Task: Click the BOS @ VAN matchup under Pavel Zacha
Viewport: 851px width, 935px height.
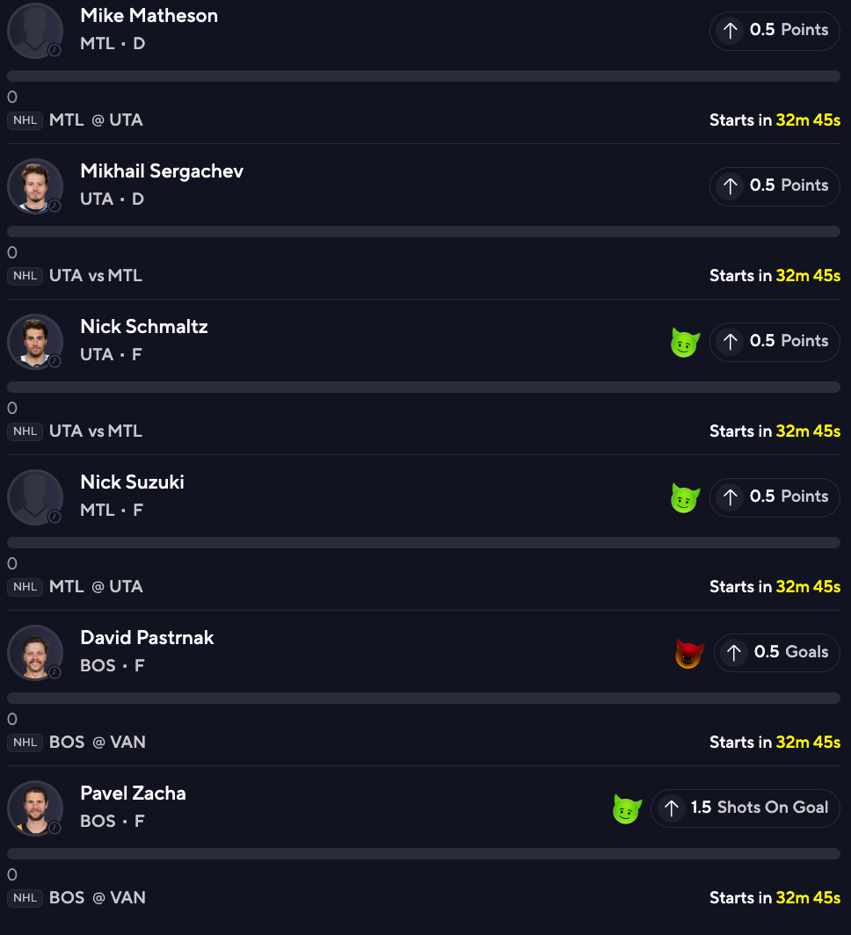Action: [x=97, y=897]
